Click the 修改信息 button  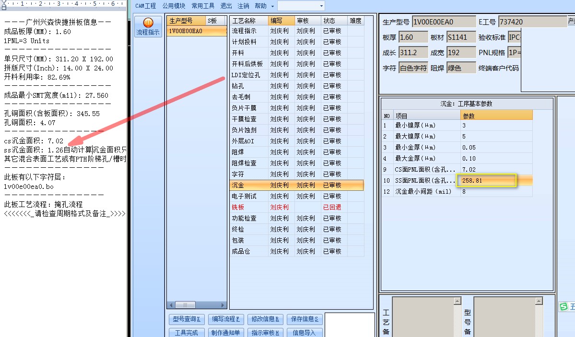[x=265, y=319]
